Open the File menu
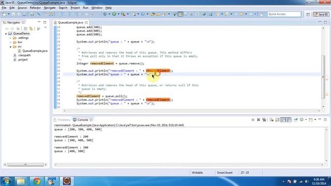 click(x=4, y=8)
